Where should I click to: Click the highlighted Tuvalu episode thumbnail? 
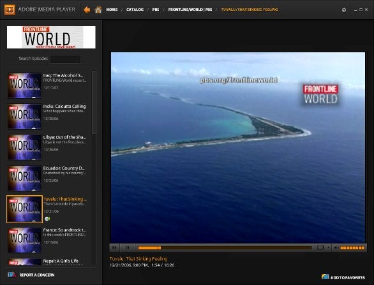point(24,209)
